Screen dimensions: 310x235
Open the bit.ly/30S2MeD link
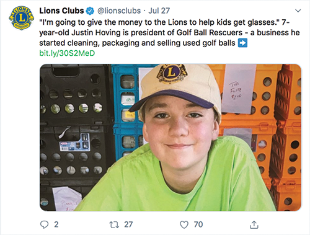point(67,53)
